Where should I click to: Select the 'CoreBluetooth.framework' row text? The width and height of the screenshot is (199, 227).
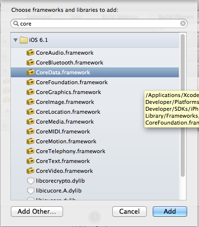[x=69, y=63]
